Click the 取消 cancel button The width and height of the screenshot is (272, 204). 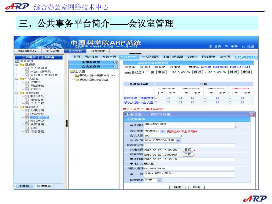point(196,187)
